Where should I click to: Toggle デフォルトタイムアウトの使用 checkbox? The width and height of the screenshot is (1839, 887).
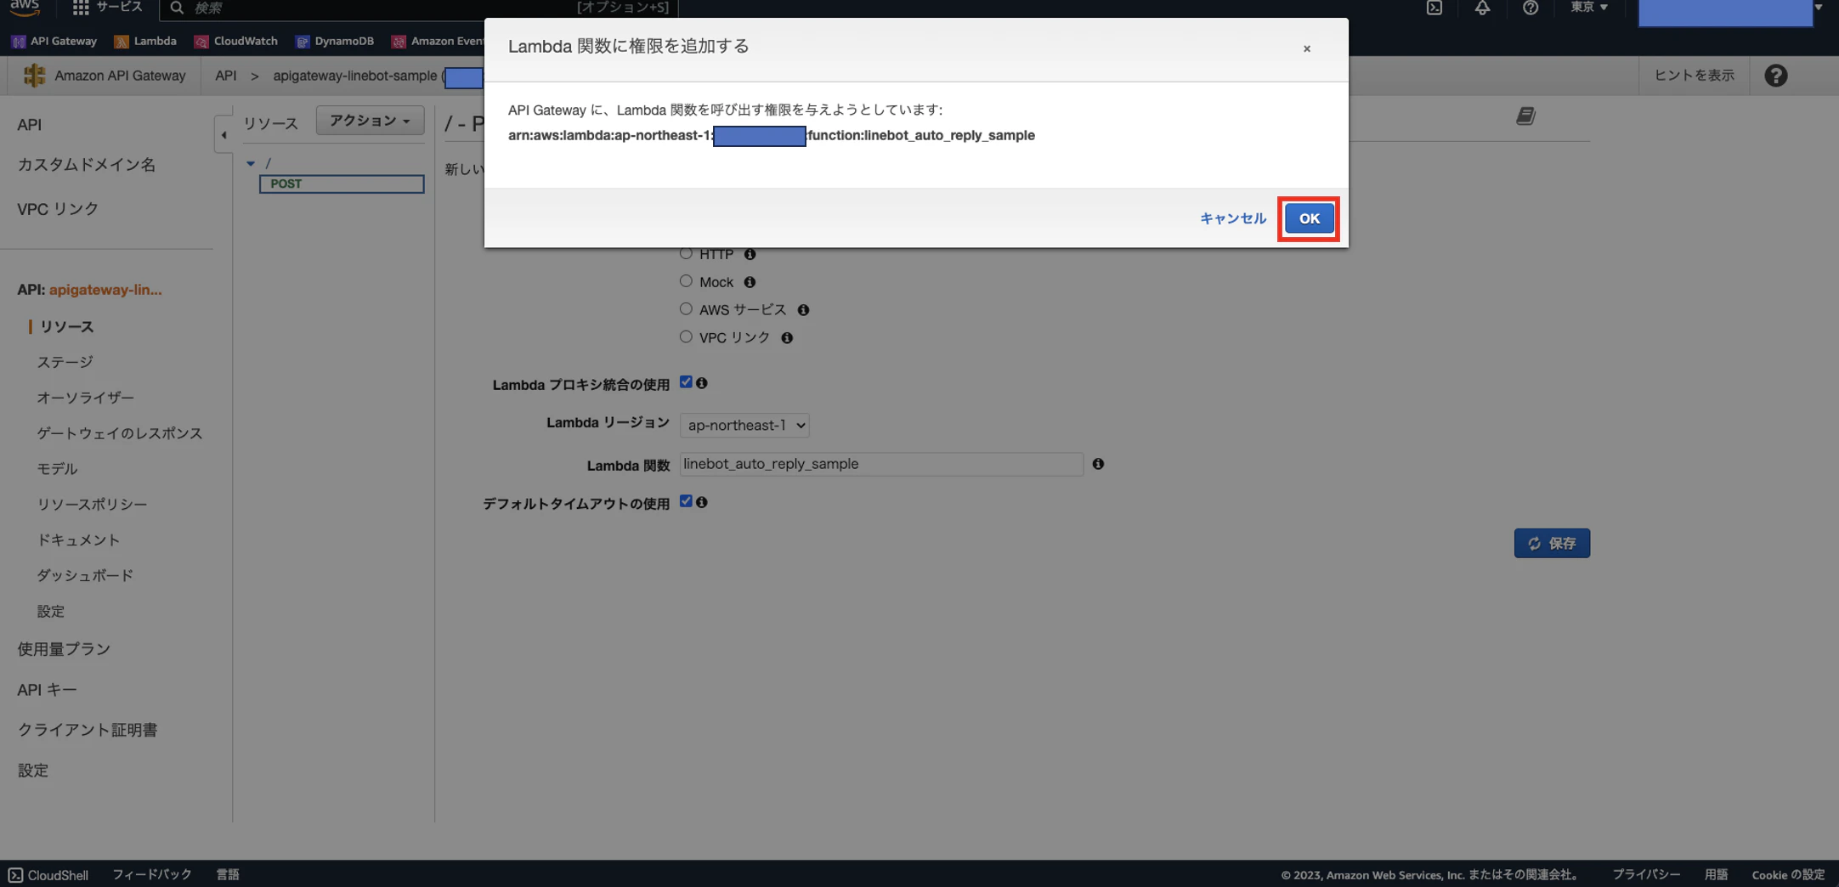[686, 501]
